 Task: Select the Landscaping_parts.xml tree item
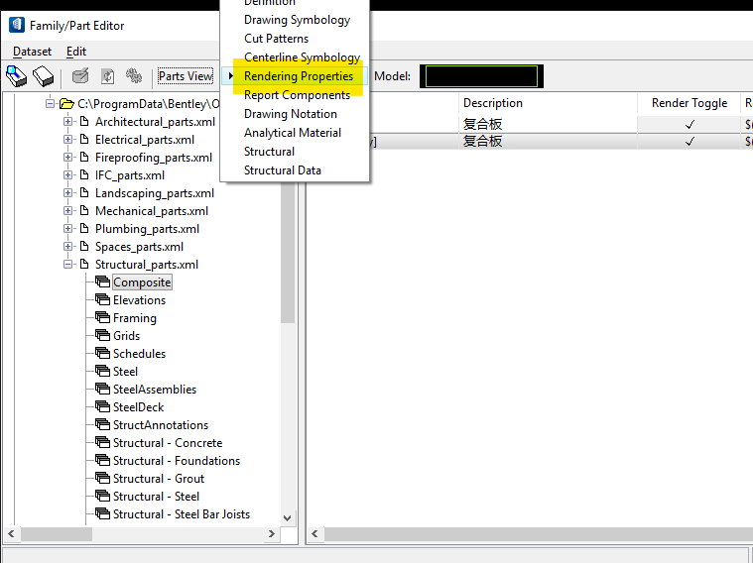coord(154,193)
